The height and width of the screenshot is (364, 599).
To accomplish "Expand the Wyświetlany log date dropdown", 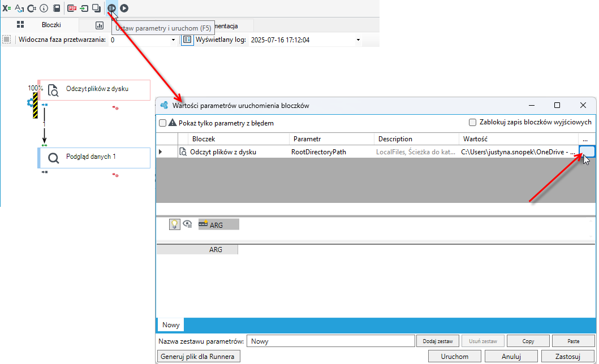I will [x=358, y=40].
